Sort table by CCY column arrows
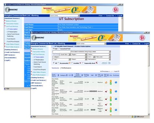The width and height of the screenshot is (154, 123). tap(72, 75)
